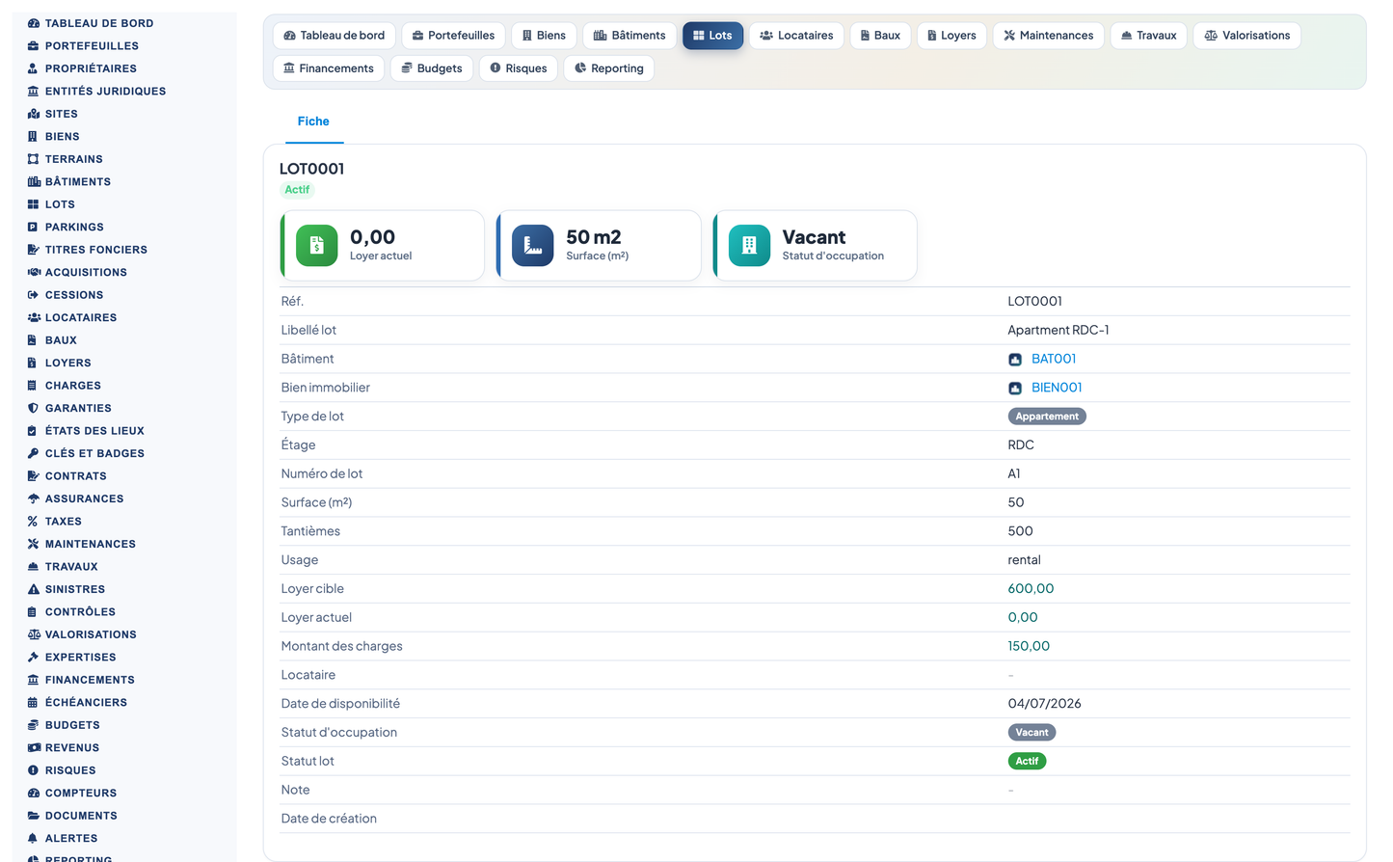
Task: Click the Vacant badge in occupation row
Action: [1031, 733]
